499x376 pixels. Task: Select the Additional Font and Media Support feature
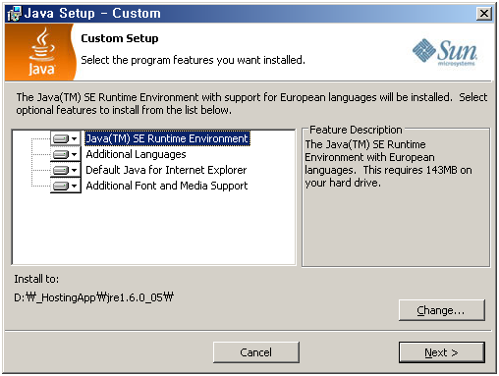click(167, 186)
